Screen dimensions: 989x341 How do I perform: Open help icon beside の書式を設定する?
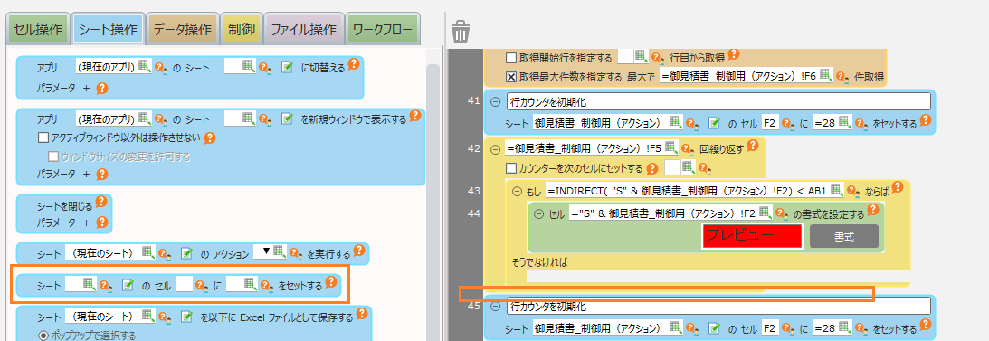[x=873, y=210]
